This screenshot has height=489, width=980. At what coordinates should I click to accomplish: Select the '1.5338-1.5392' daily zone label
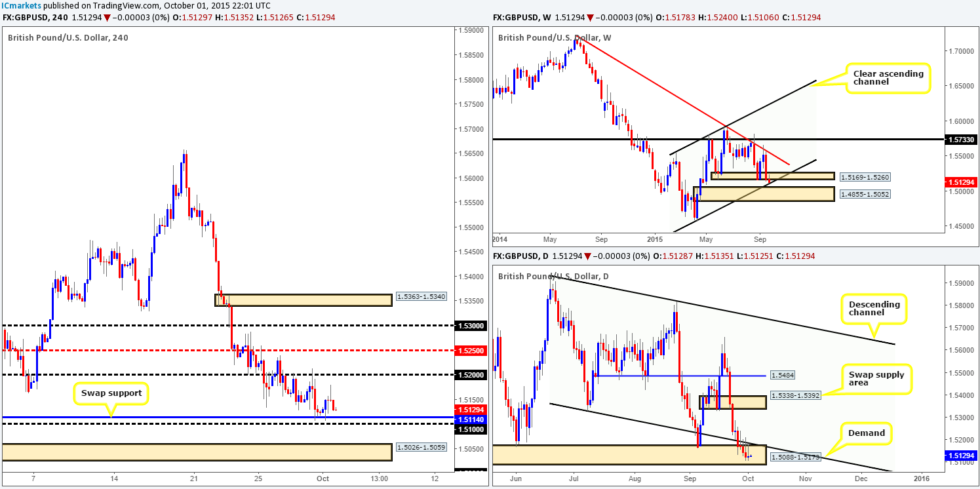tap(795, 395)
